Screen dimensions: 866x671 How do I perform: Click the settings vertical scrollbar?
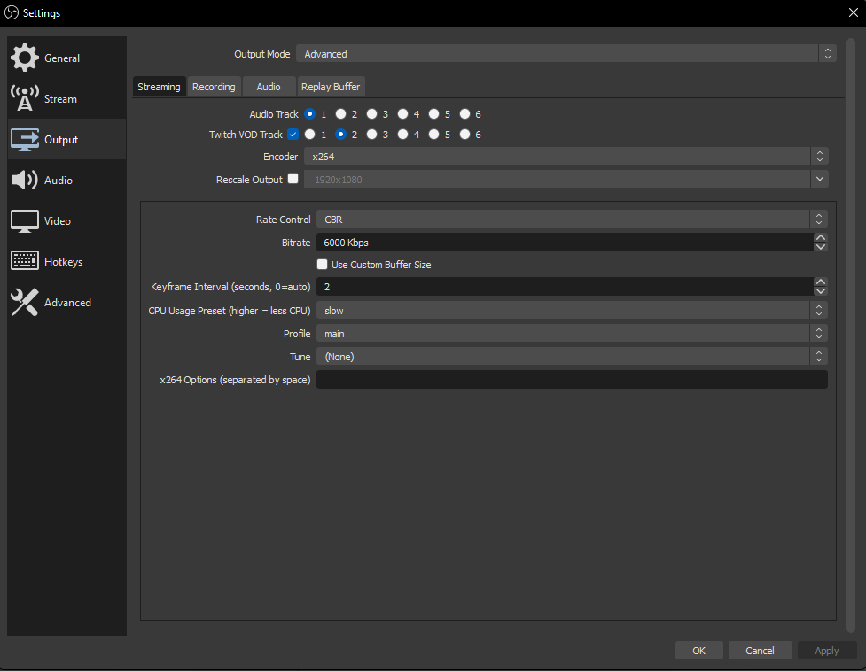click(851, 335)
